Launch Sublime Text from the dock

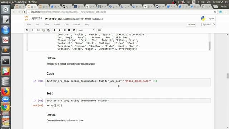click(x=6, y=50)
